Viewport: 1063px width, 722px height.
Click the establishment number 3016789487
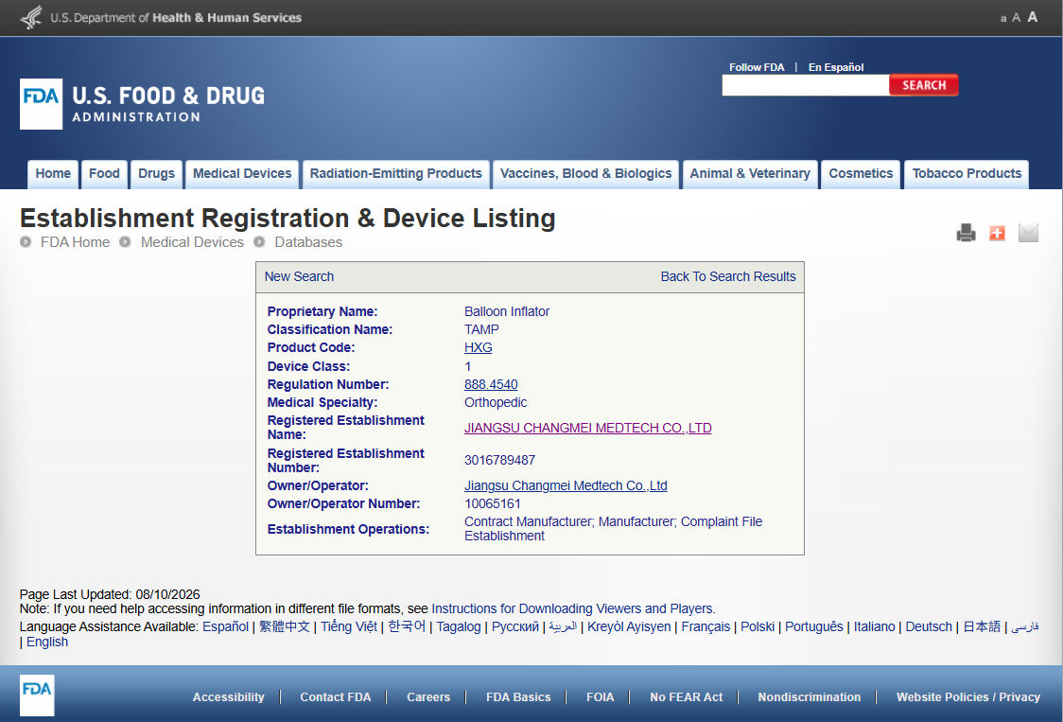click(499, 460)
